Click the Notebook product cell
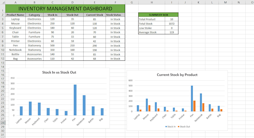The width and height of the screenshot is (254, 138). (15, 50)
